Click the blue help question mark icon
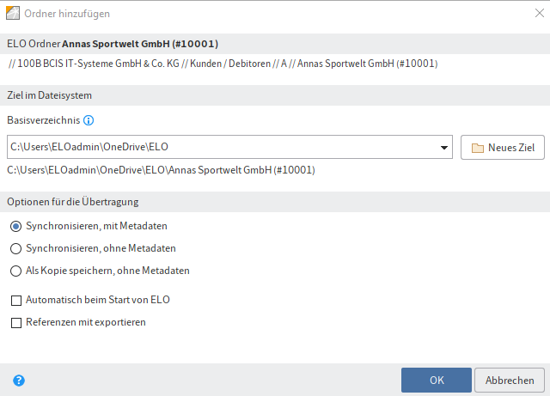Screen dimensions: 550x396 19,381
